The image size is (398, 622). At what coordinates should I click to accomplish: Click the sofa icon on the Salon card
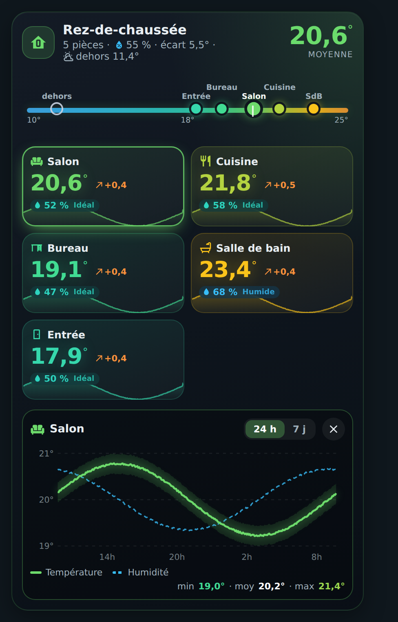tap(37, 161)
